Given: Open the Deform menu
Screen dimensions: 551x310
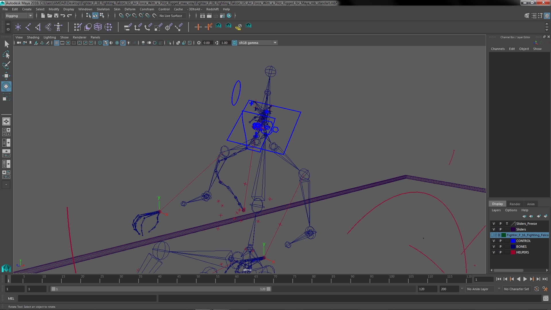Looking at the screenshot, I should click(x=130, y=9).
